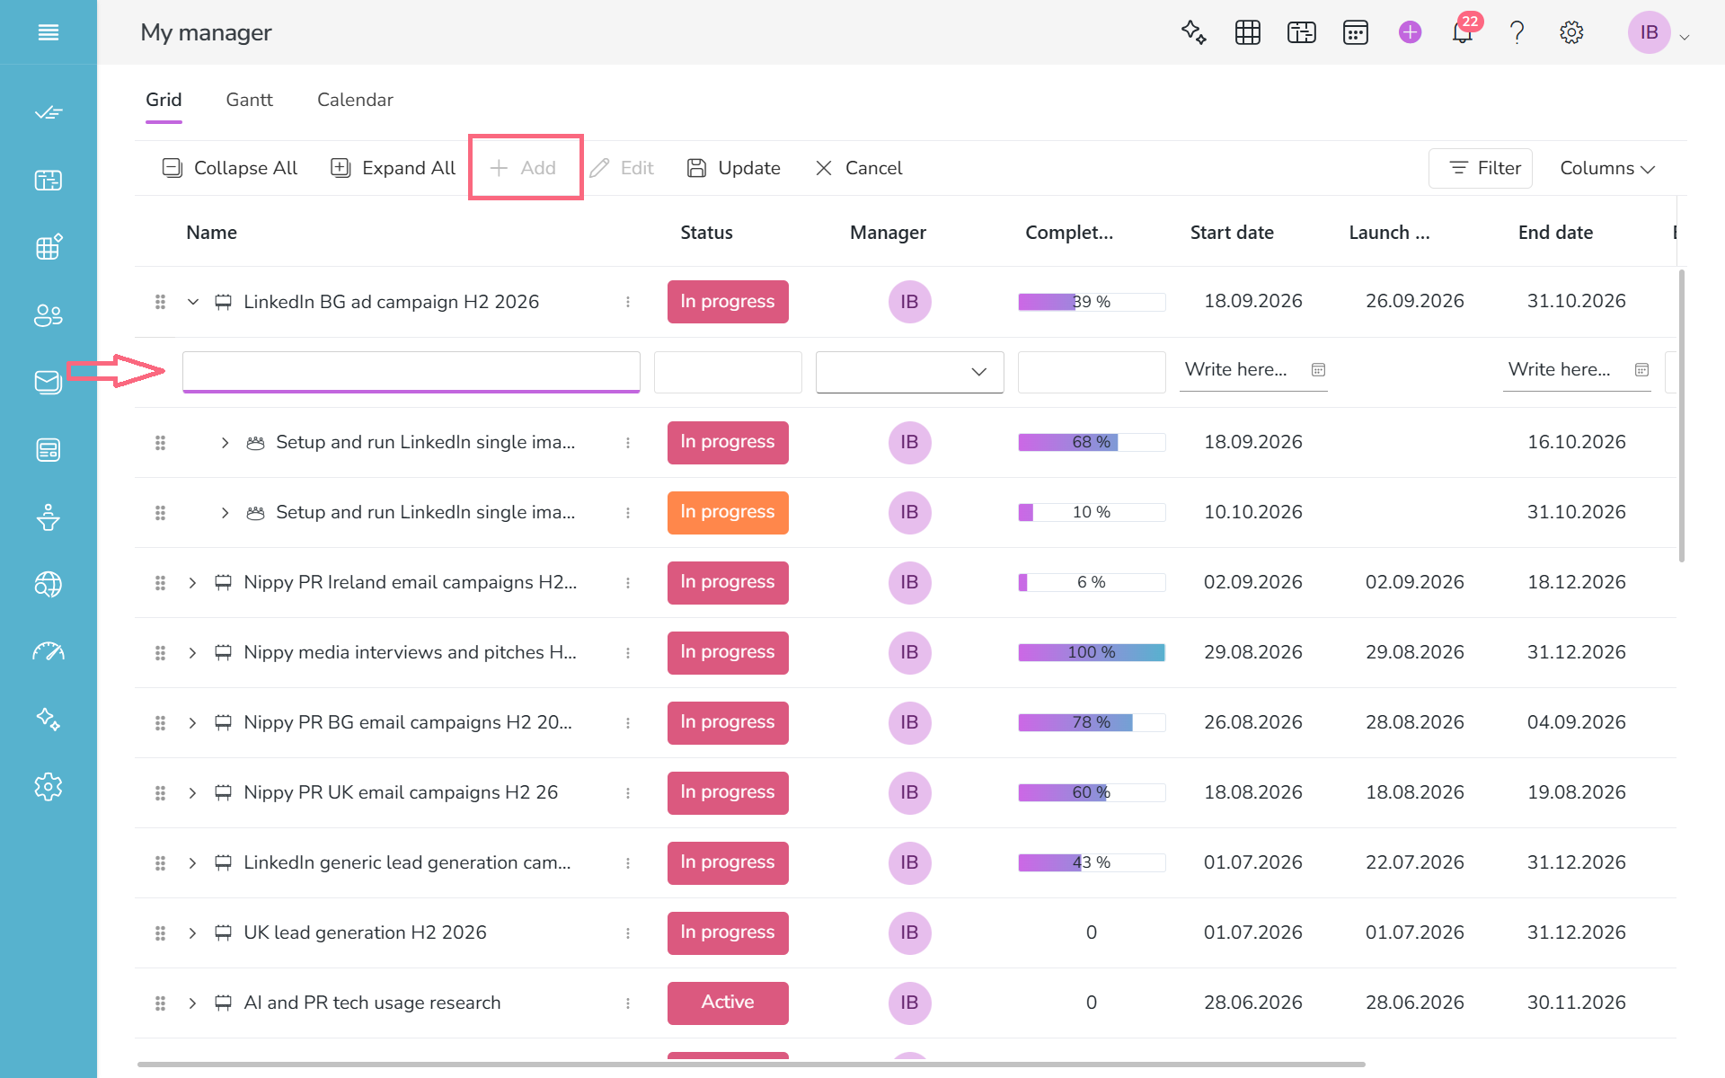This screenshot has width=1725, height=1078.
Task: Open row menu for LinkedIn BG ad campaign
Action: (628, 302)
